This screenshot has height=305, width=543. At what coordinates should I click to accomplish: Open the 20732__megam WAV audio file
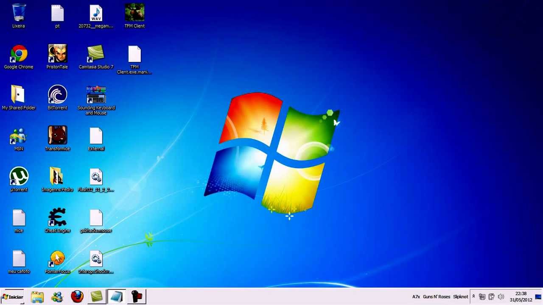point(96,16)
